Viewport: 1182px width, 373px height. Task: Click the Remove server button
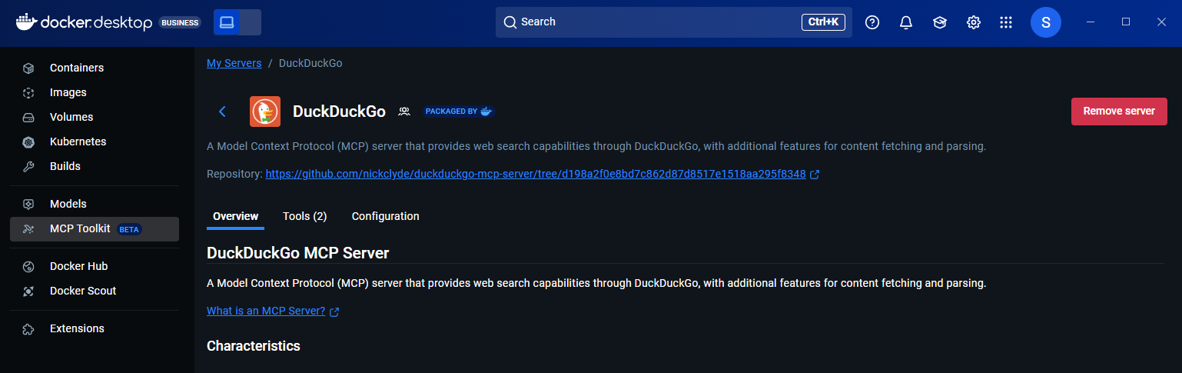(x=1118, y=111)
